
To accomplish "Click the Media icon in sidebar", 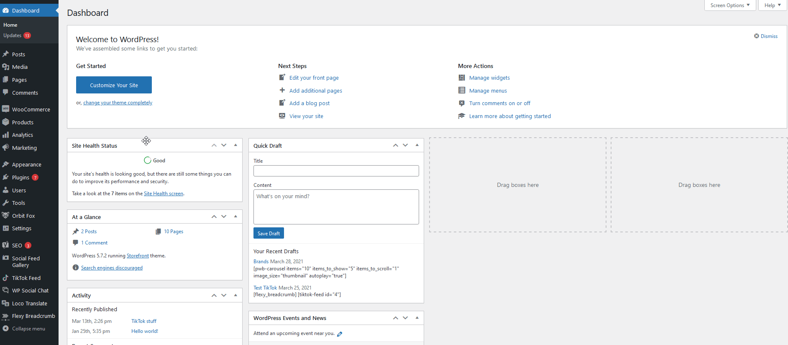I will (x=5, y=67).
